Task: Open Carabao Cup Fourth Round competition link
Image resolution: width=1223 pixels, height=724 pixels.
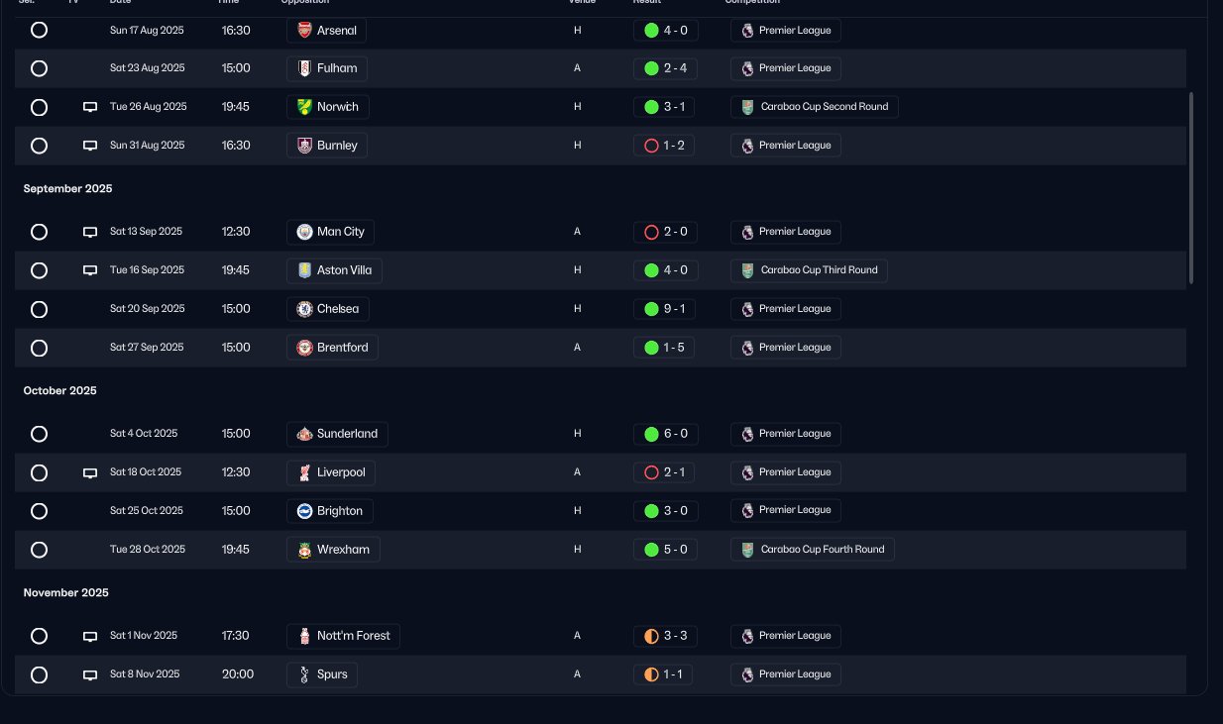Action: tap(813, 550)
